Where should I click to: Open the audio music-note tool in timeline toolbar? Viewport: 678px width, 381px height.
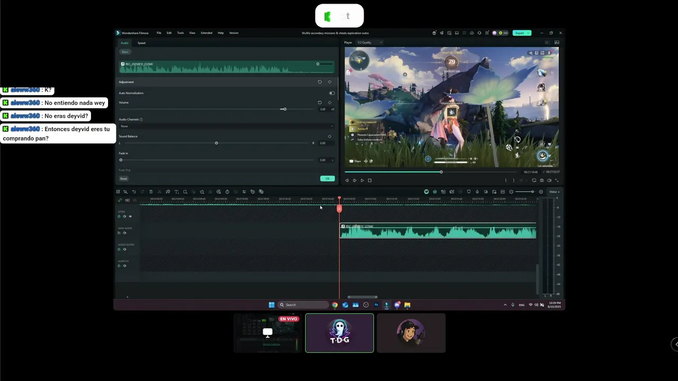(x=168, y=192)
